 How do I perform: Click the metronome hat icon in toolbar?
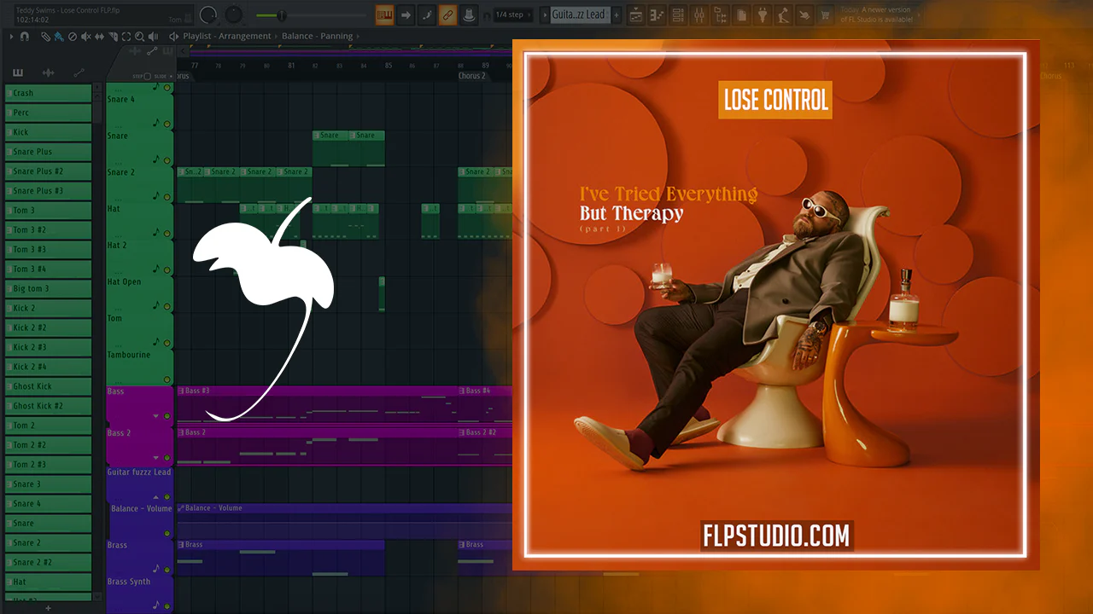(468, 14)
